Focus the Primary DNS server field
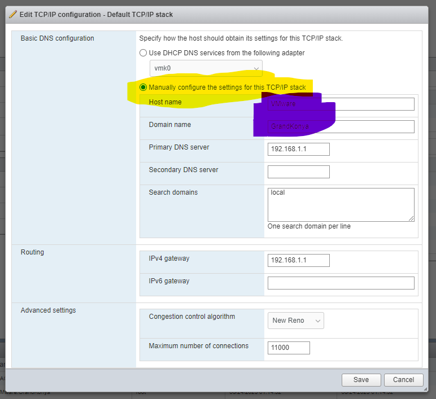The height and width of the screenshot is (399, 436). pyautogui.click(x=298, y=149)
